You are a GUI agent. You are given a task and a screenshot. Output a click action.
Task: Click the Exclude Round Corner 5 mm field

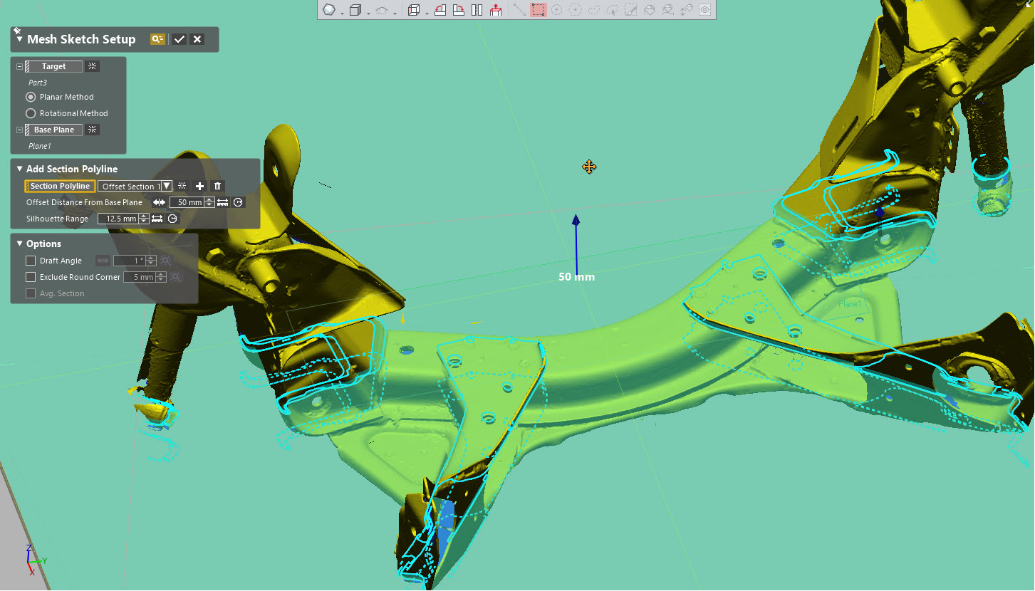(140, 277)
